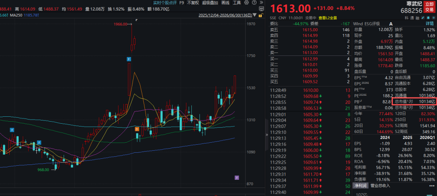Switch to 营业总收入 tab
Image resolution: width=437 pixels, height=196 pixels.
(380, 186)
